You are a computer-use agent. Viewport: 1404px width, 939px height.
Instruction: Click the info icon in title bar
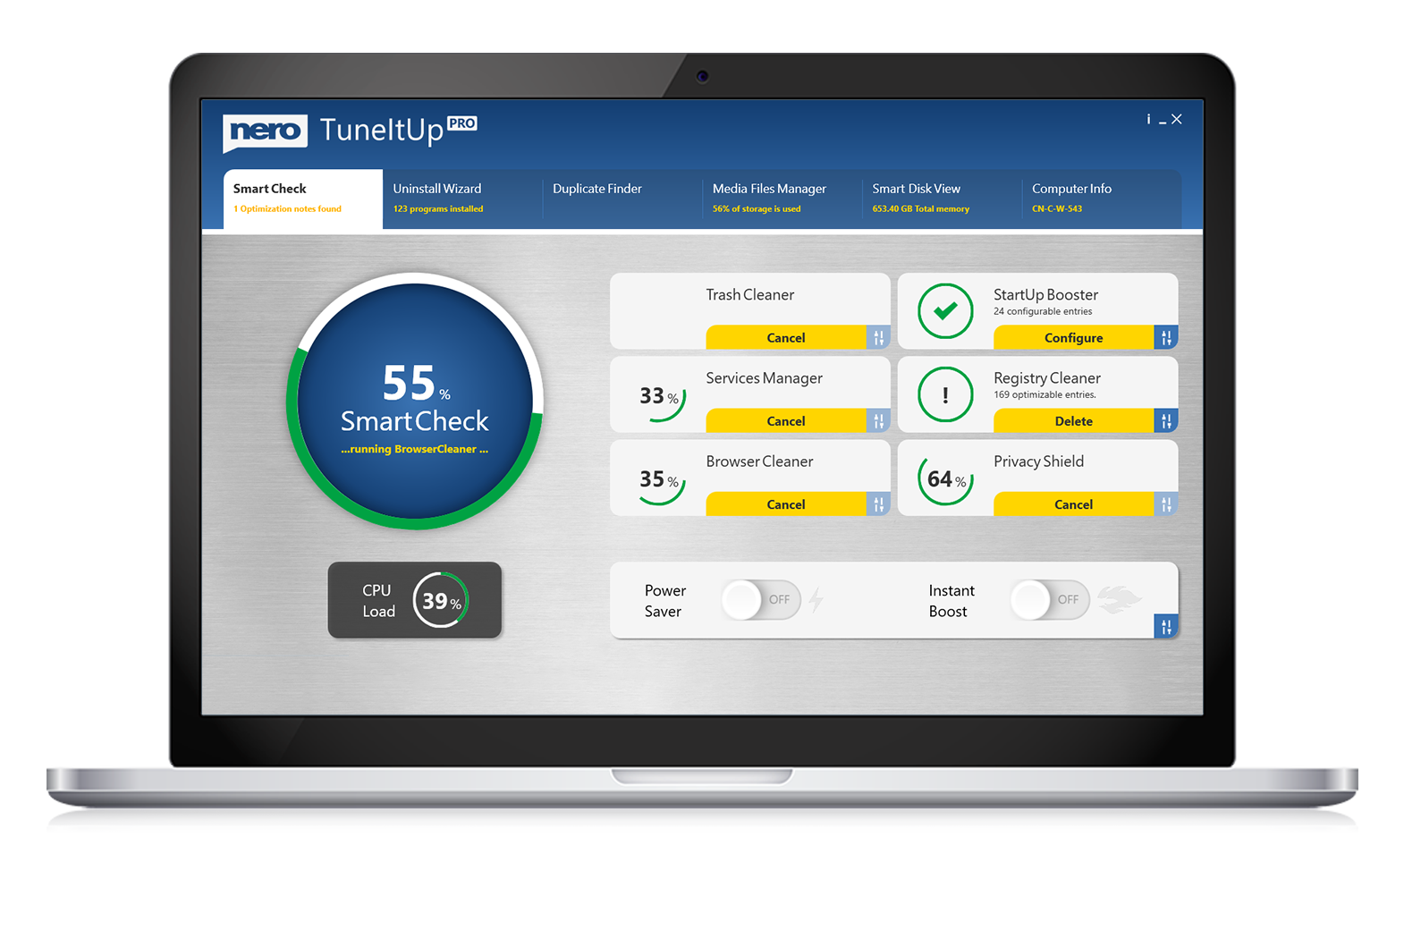[1149, 119]
